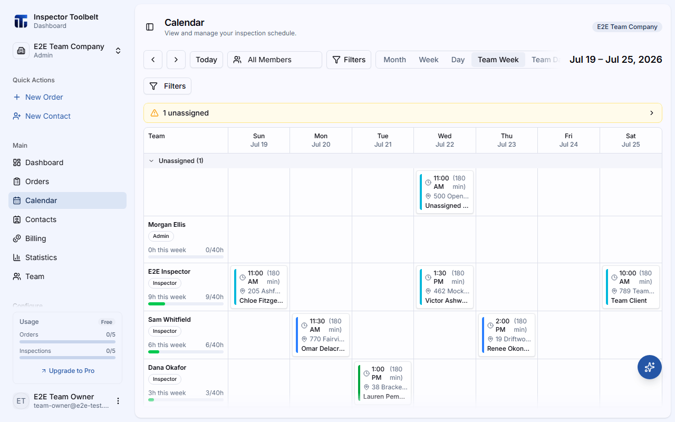Open the Team Client appointment on Saturday
The height and width of the screenshot is (422, 675).
click(x=631, y=287)
